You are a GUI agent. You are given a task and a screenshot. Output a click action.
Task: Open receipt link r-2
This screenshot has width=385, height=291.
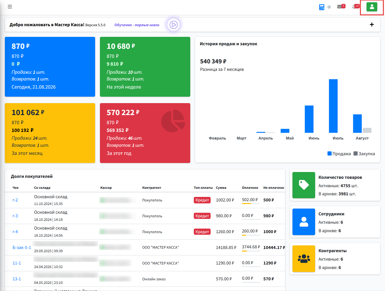tap(15, 200)
